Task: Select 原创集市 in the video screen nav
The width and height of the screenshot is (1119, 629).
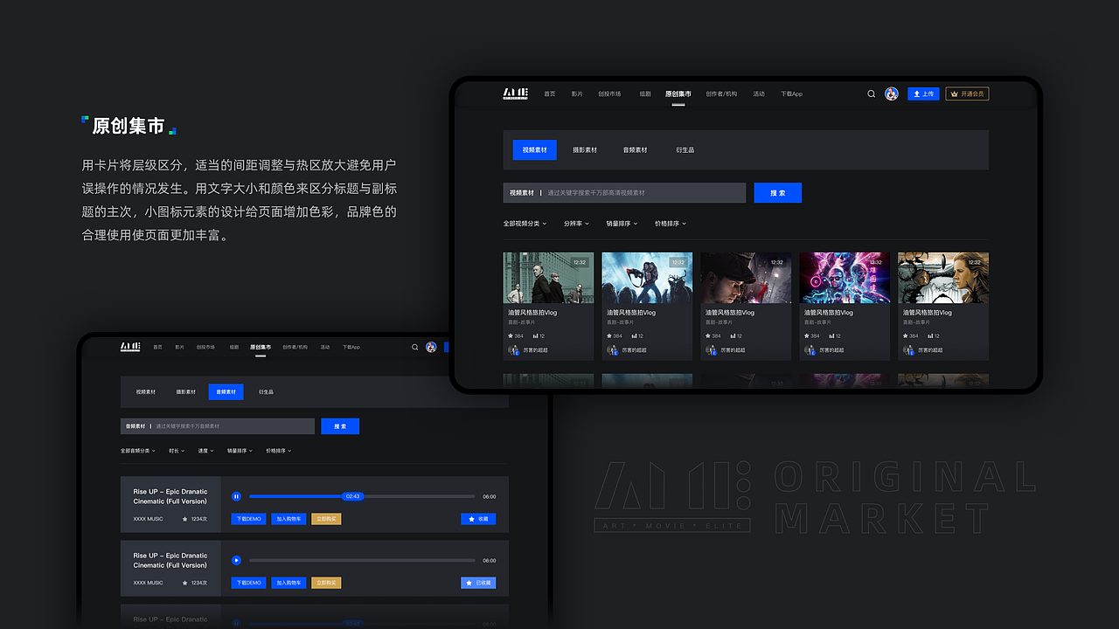Action: pyautogui.click(x=678, y=93)
